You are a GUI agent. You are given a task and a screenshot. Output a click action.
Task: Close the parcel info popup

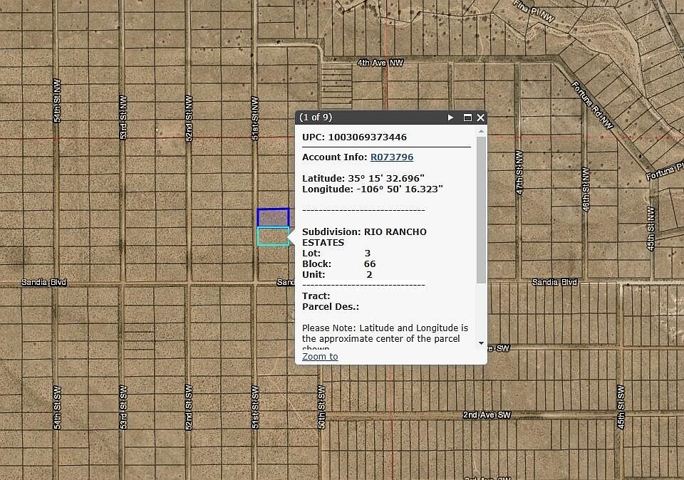481,118
